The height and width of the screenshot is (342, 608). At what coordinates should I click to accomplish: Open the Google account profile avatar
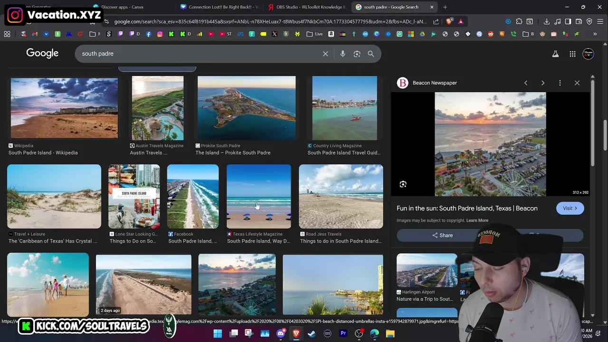588,54
